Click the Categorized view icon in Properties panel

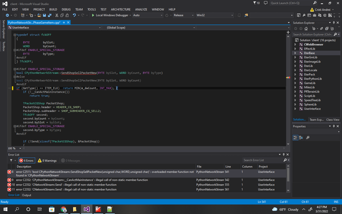click(x=296, y=137)
